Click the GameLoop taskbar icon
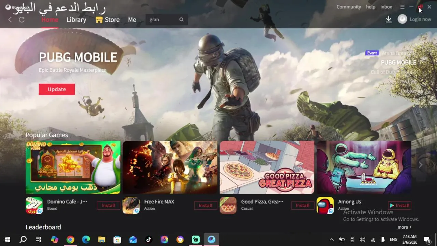Image resolution: width=437 pixels, height=246 pixels. click(x=211, y=240)
